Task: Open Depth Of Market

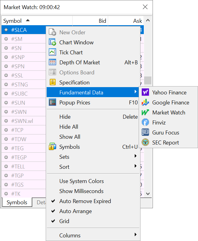Action: pos(79,63)
